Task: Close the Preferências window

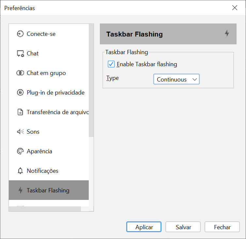Action: click(x=235, y=7)
